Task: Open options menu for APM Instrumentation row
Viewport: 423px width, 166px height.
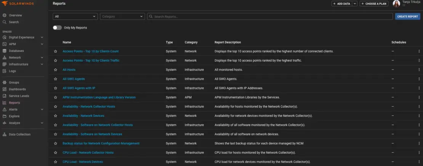Action: pyautogui.click(x=419, y=97)
